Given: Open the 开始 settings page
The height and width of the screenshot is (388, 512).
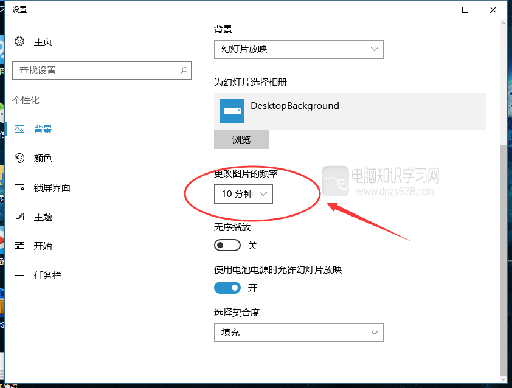Looking at the screenshot, I should (x=43, y=246).
